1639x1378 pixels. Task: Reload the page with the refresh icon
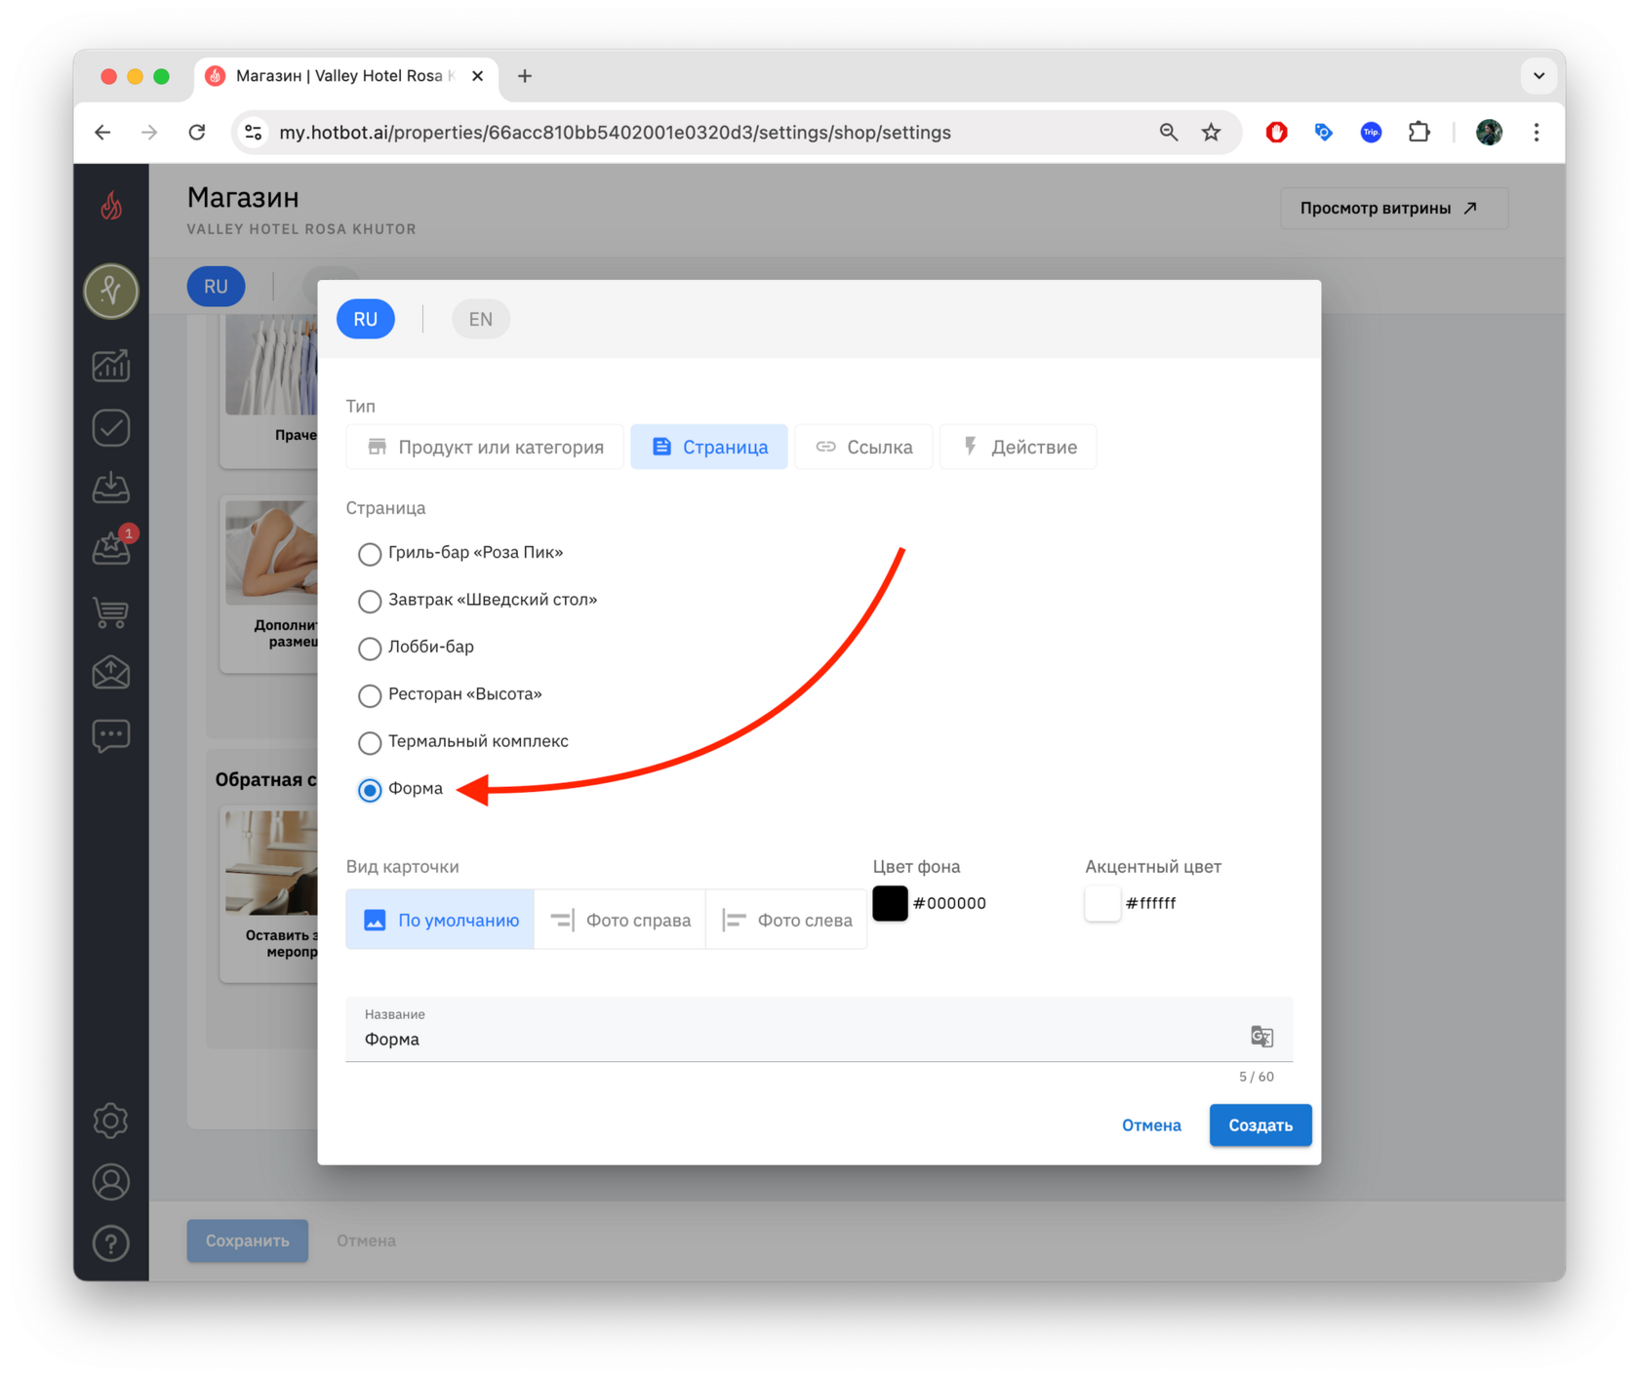pos(197,132)
